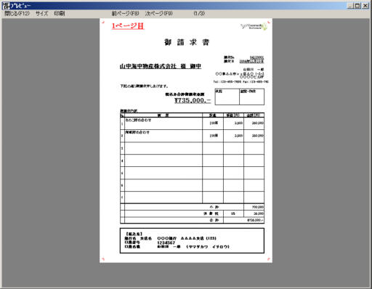Click the gray area left of the page
372x289 pixels.
51,152
